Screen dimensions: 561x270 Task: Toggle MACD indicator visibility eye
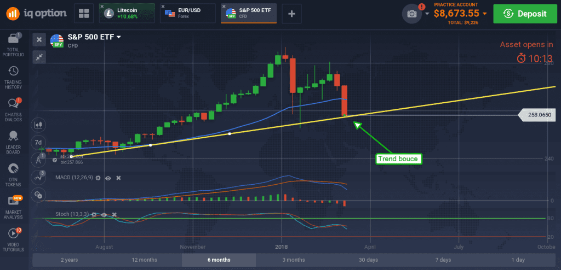point(108,178)
